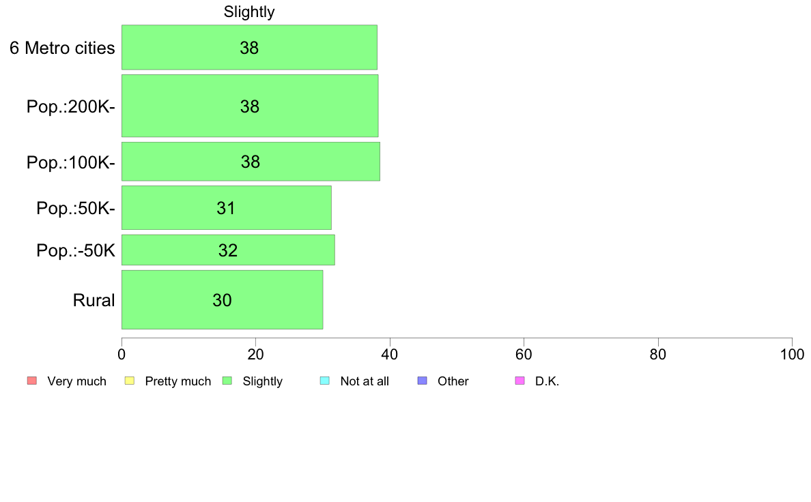Click the Rural axis label

pos(94,300)
